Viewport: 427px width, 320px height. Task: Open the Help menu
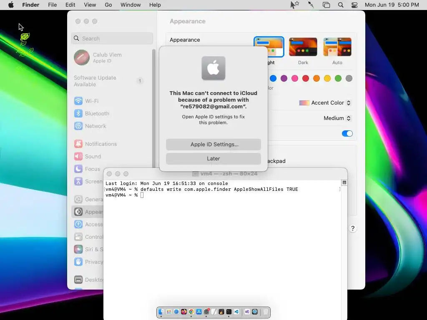[155, 5]
